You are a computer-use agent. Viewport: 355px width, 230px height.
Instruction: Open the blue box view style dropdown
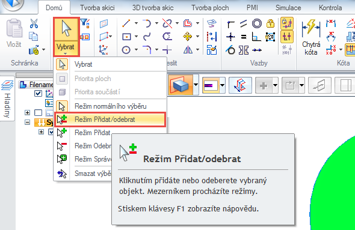196,85
